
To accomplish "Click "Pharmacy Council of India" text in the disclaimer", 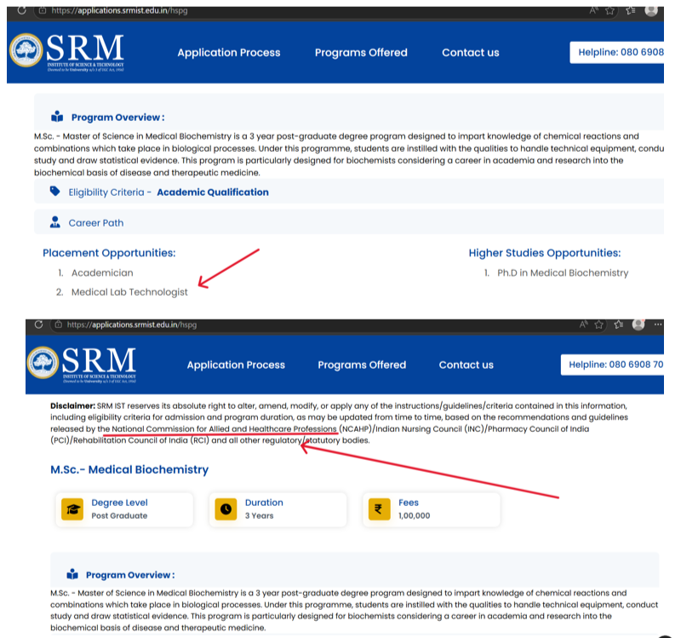I will tap(539, 429).
